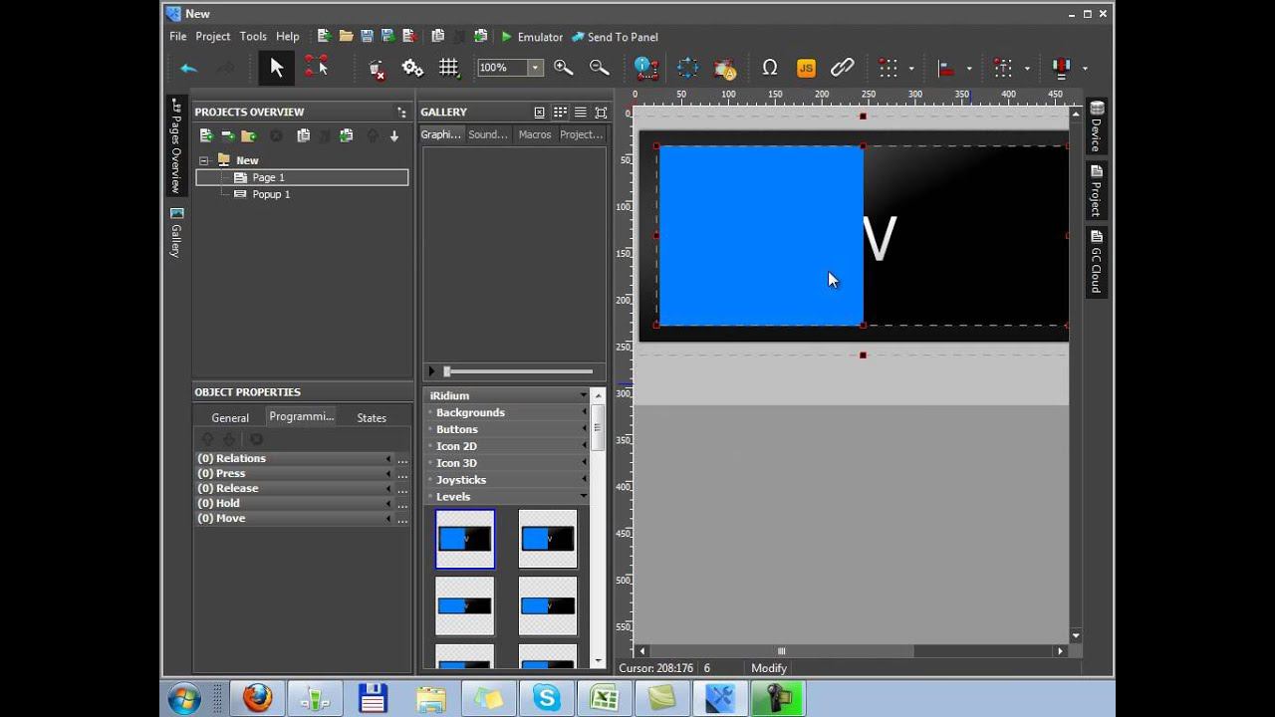
Task: Click the gallery preview playback slider
Action: pyautogui.click(x=518, y=371)
